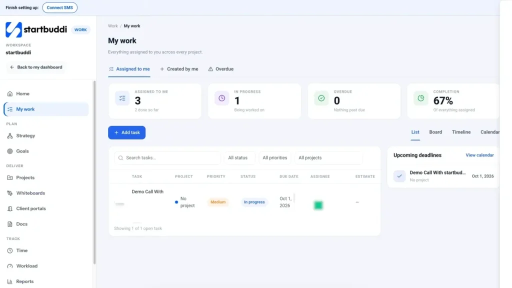Select the Timeline view tab
The height and width of the screenshot is (288, 512).
point(461,132)
